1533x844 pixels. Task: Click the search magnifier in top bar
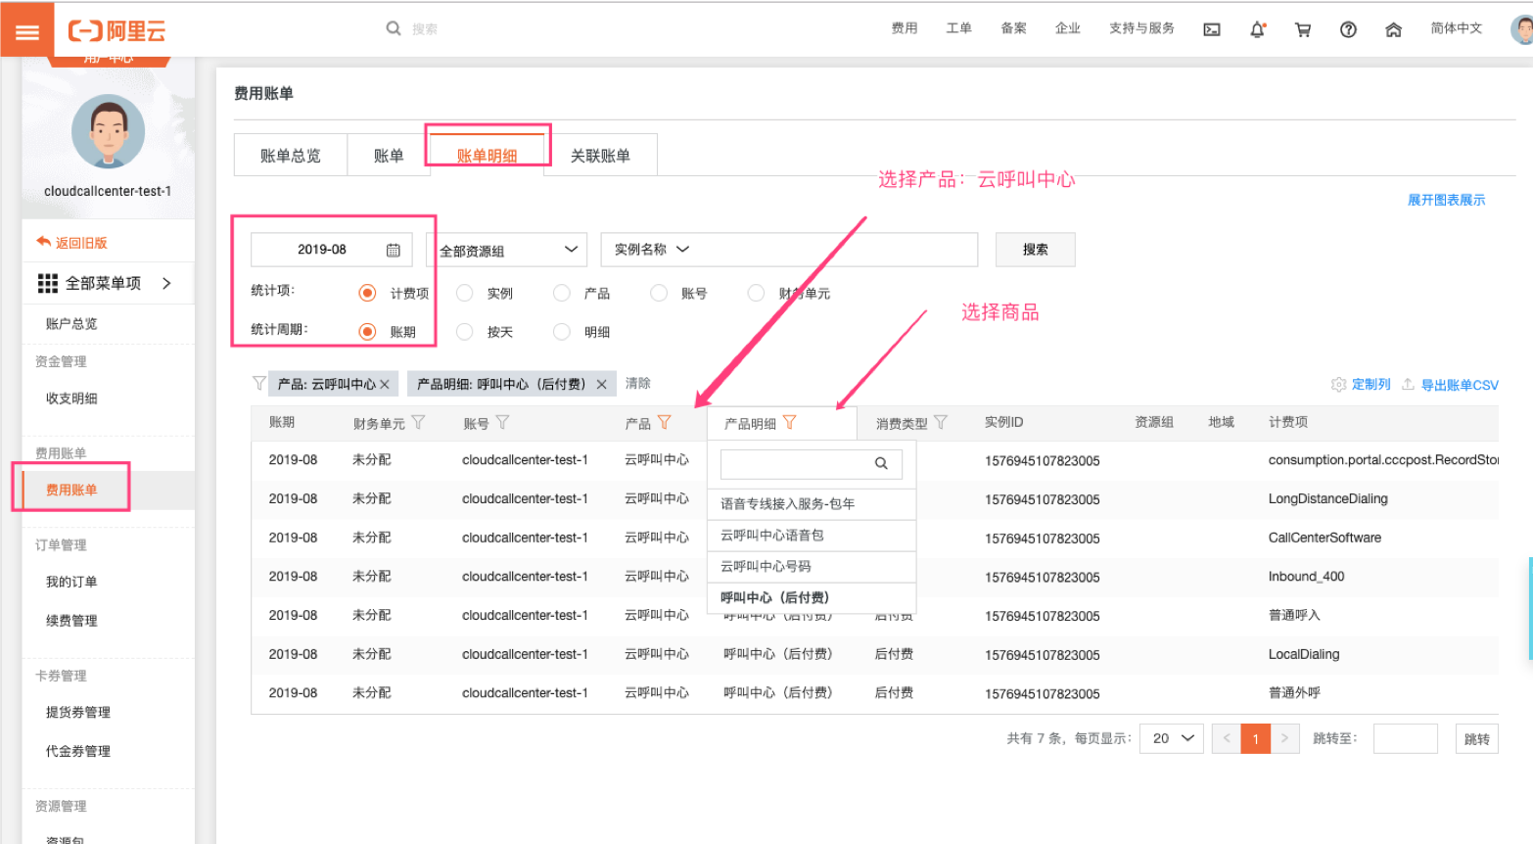[394, 28]
